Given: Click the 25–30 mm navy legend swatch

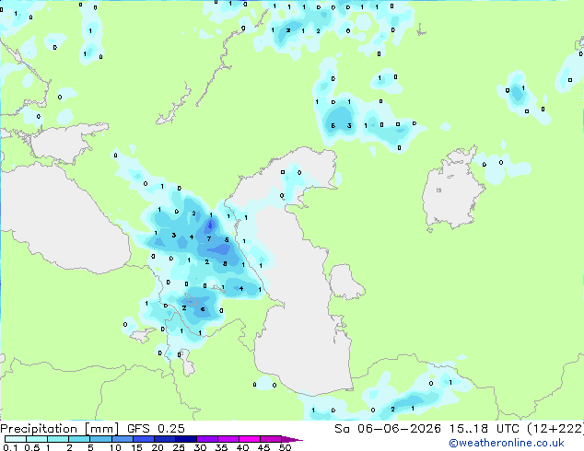Looking at the screenshot, I should click(x=185, y=439).
